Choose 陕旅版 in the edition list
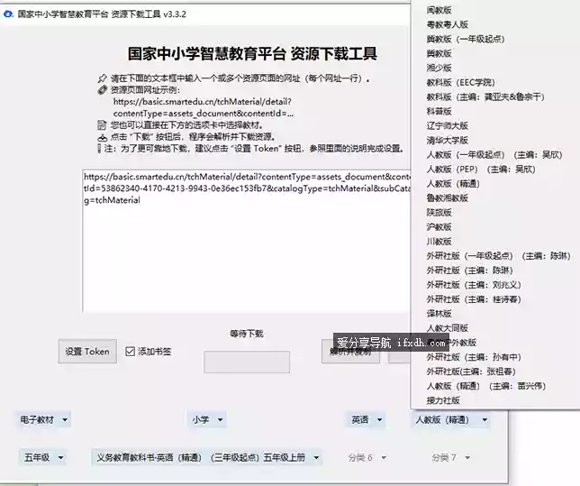This screenshot has width=580, height=486. click(440, 212)
